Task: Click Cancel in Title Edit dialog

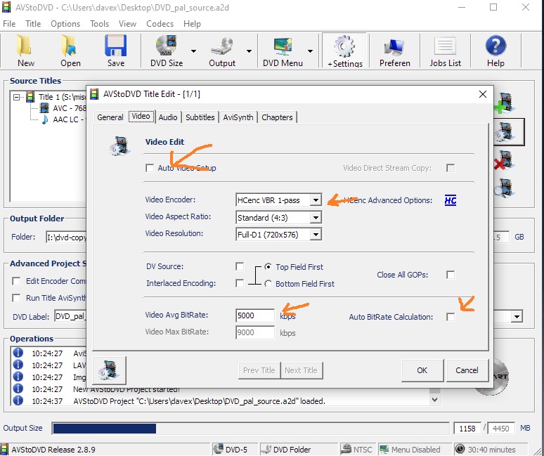Action: tap(467, 370)
